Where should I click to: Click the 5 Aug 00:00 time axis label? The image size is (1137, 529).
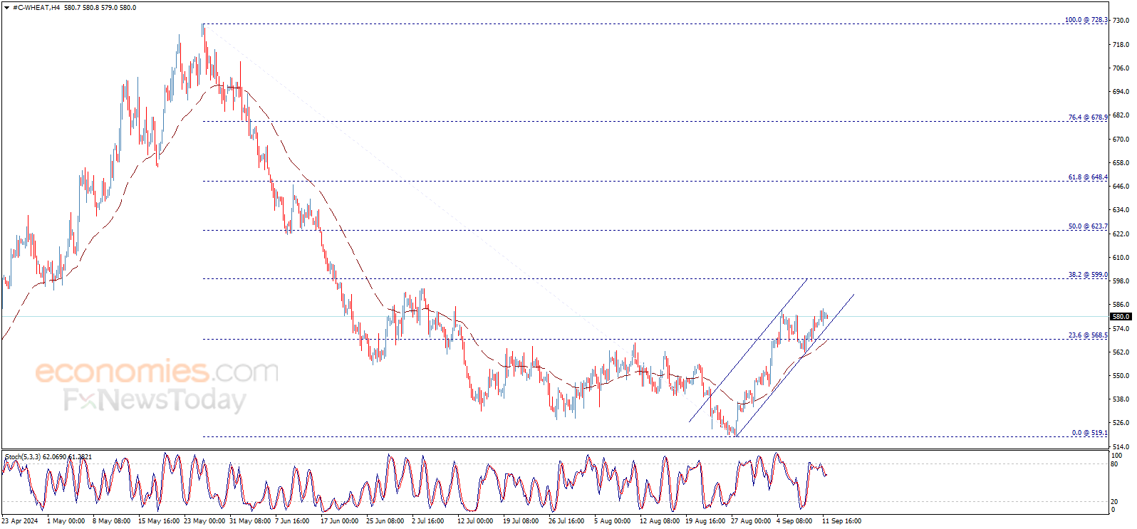tap(612, 521)
